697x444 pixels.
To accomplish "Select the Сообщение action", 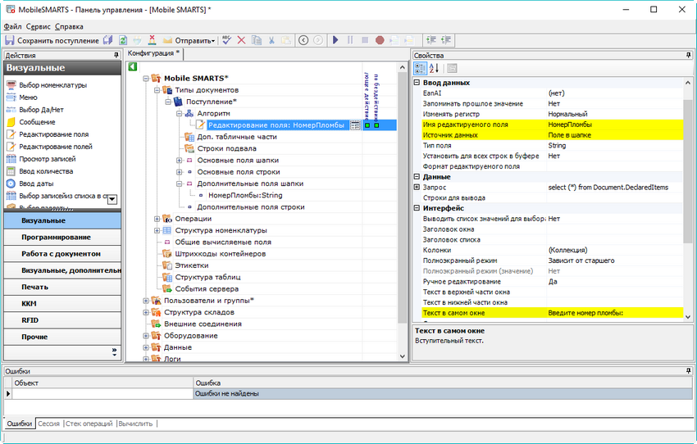I will coord(37,122).
